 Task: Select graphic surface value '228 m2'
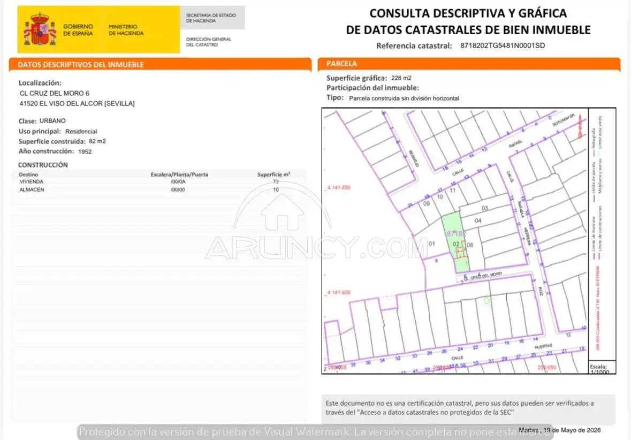pyautogui.click(x=401, y=78)
